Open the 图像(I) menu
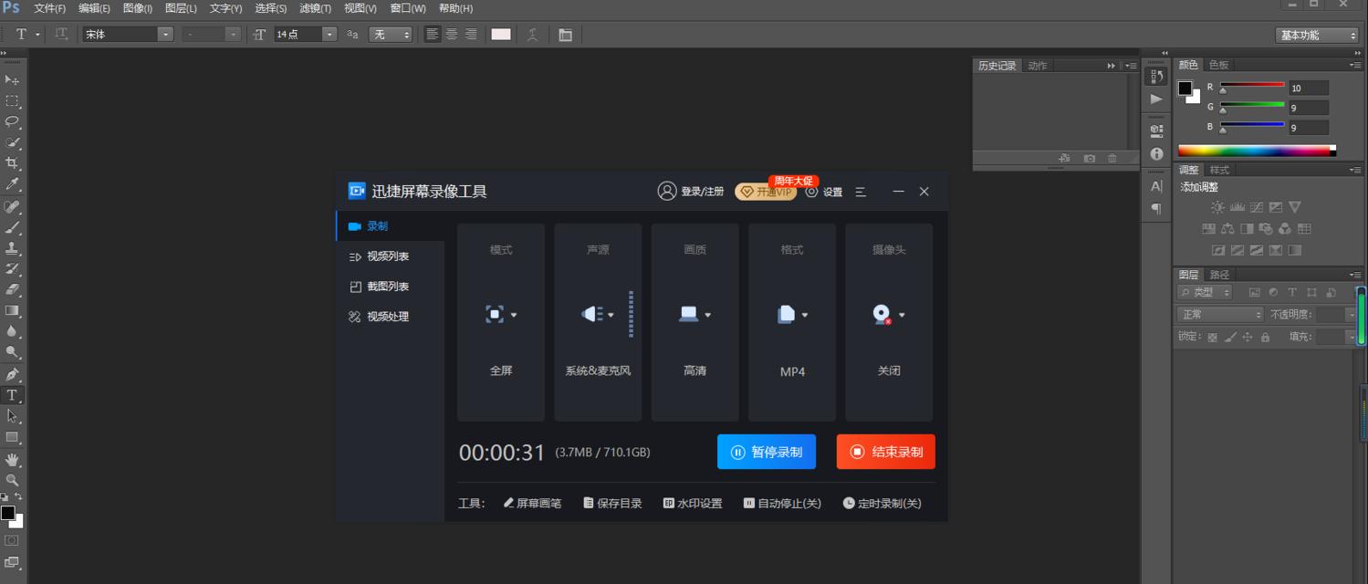Viewport: 1368px width, 584px height. (x=138, y=8)
